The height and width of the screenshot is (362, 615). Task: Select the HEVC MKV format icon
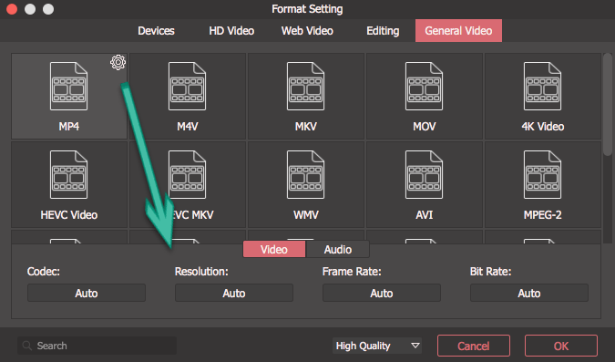187,175
